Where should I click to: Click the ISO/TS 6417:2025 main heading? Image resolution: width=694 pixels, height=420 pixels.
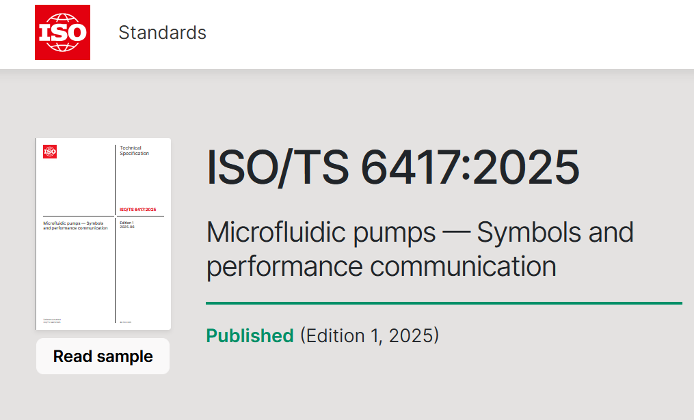392,167
